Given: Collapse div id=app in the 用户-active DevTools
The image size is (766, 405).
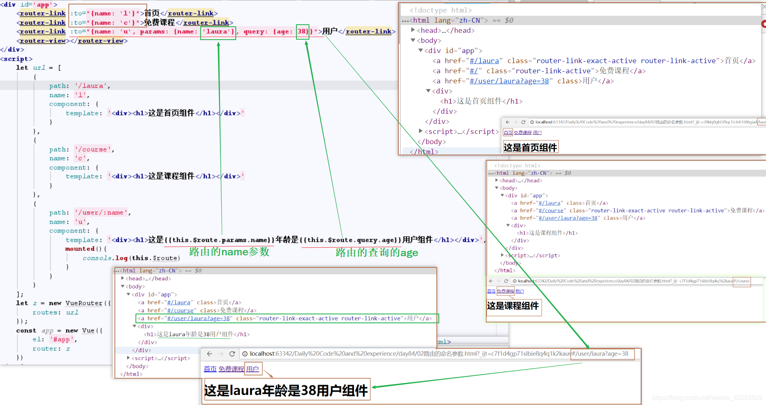Looking at the screenshot, I should pos(129,294).
